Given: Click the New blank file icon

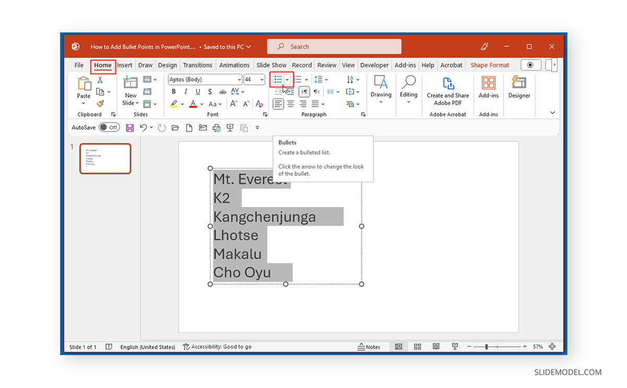Looking at the screenshot, I should 189,127.
